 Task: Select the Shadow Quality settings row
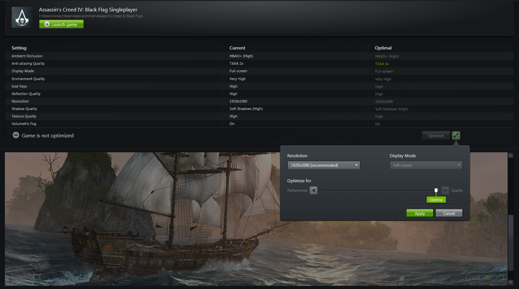point(24,109)
